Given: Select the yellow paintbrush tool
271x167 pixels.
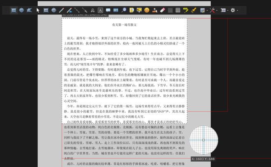Looking at the screenshot, I should 194,10.
